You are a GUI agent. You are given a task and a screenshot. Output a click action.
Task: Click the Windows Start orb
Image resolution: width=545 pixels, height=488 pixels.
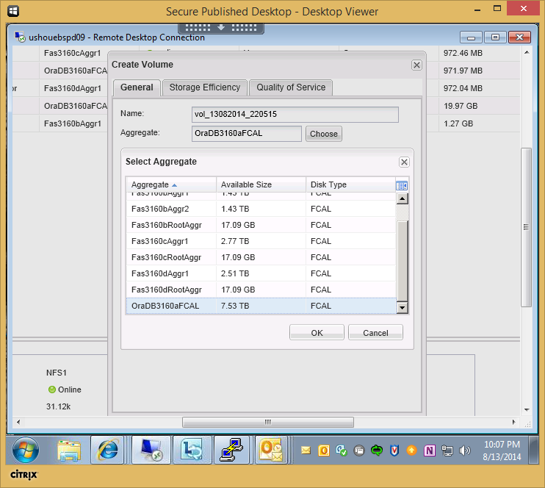point(26,450)
